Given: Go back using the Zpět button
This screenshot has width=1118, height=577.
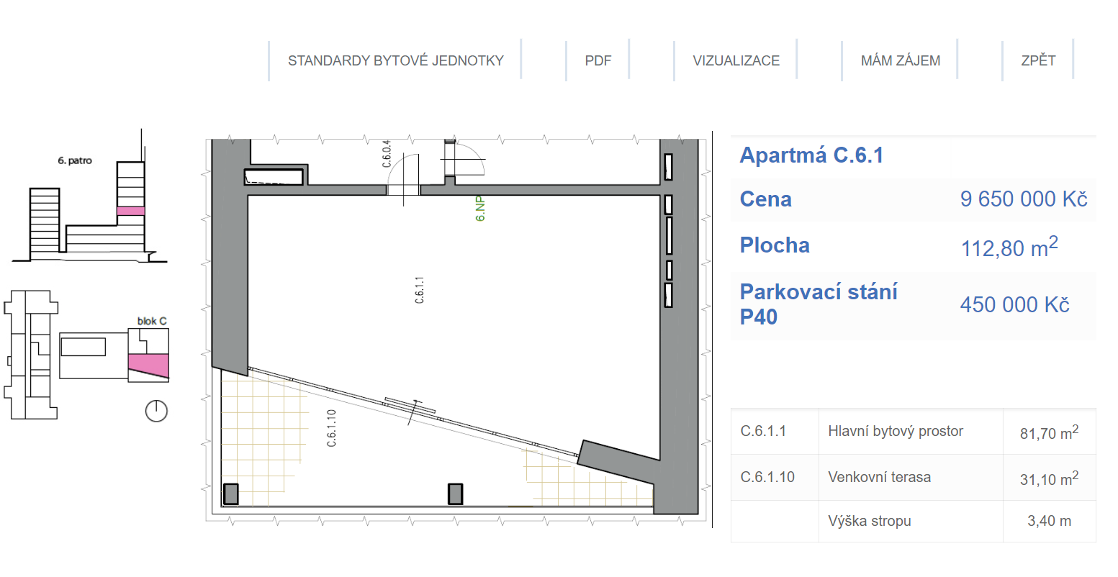Looking at the screenshot, I should 1038,60.
